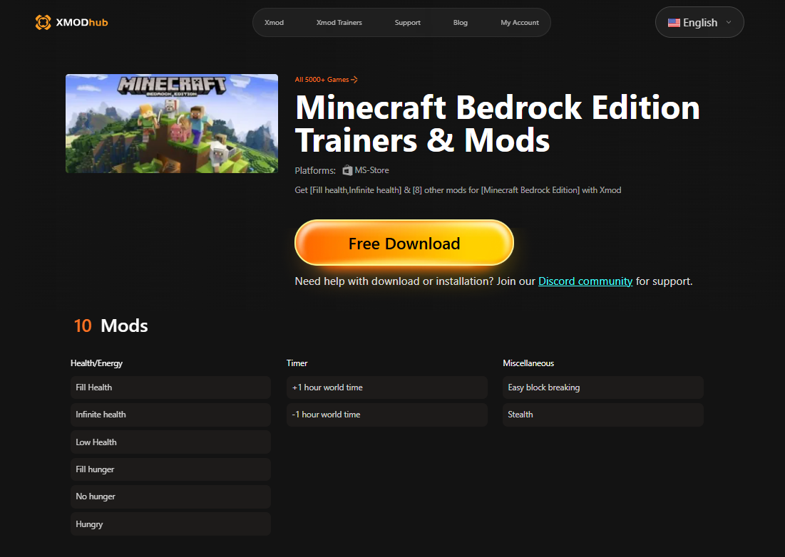
Task: Select the No hunger mod
Action: (170, 496)
